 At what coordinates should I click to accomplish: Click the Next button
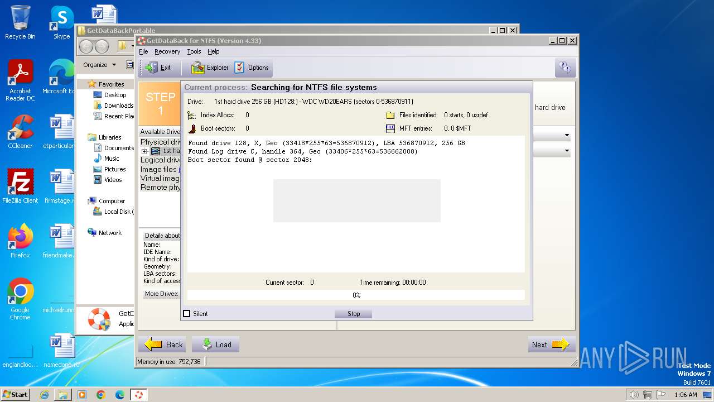point(551,344)
